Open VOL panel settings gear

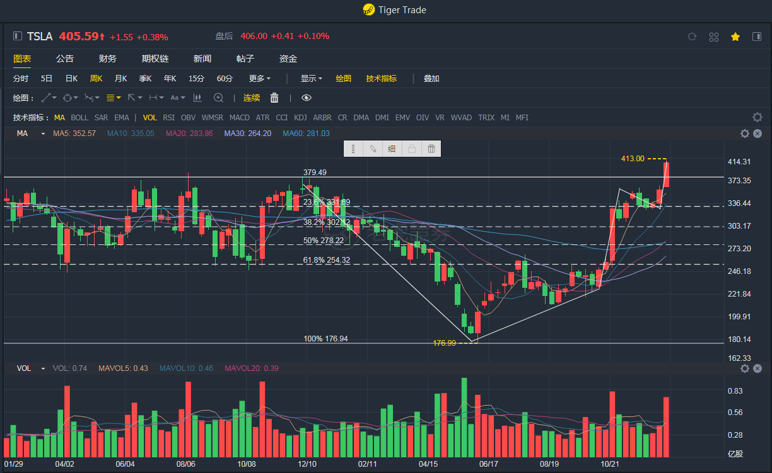coord(744,368)
